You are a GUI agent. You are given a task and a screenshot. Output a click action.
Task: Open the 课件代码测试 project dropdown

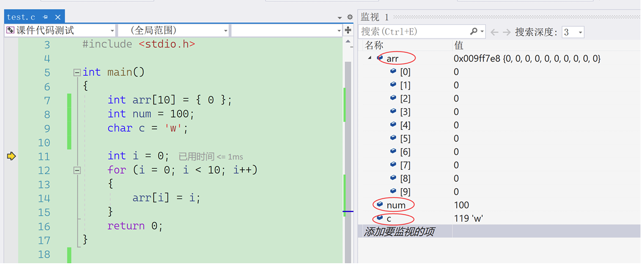59,31
